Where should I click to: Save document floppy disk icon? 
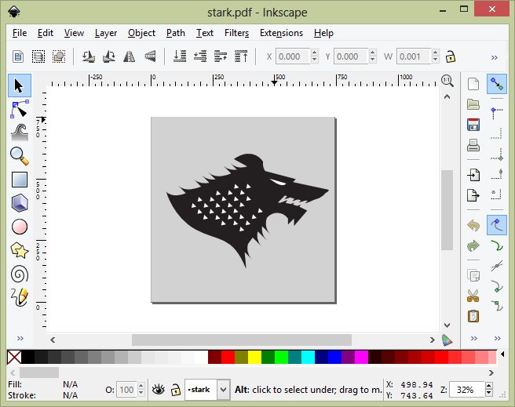(x=473, y=125)
